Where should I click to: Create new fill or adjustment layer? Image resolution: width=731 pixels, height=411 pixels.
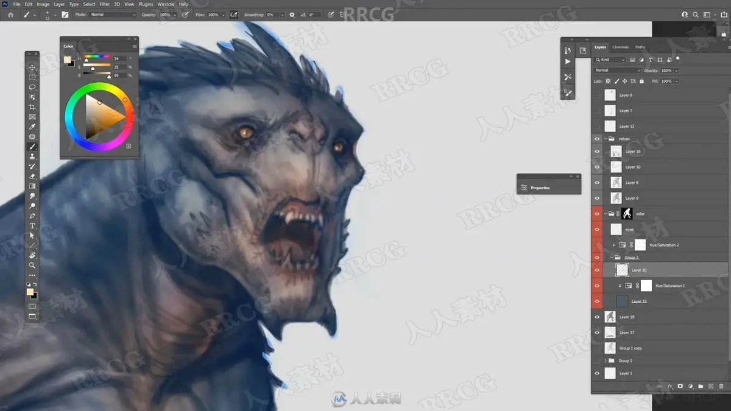(691, 386)
